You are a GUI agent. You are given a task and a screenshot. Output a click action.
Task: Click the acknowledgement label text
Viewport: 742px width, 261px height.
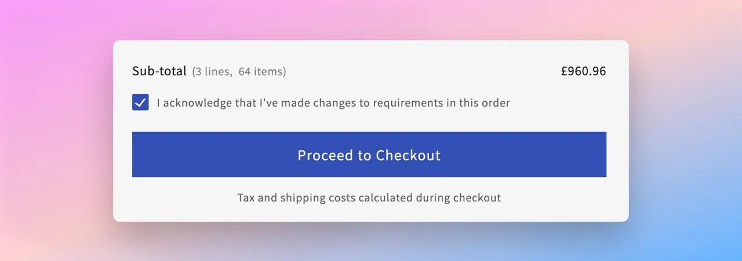333,103
